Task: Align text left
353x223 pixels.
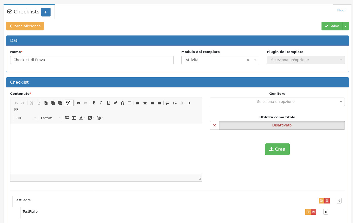Action: pos(138,103)
